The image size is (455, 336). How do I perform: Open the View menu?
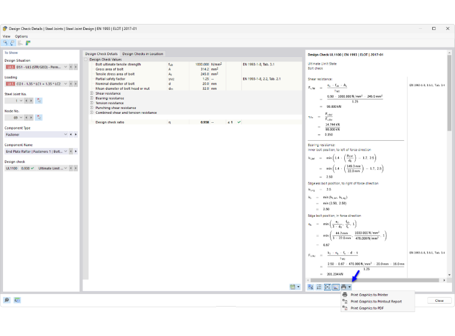pos(7,37)
